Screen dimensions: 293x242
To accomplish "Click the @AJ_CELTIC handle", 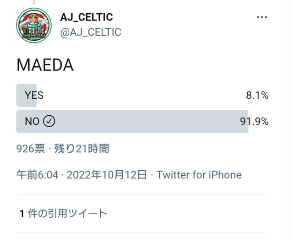I will [x=91, y=32].
